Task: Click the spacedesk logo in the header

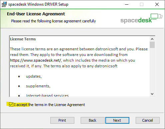Action: click(141, 18)
